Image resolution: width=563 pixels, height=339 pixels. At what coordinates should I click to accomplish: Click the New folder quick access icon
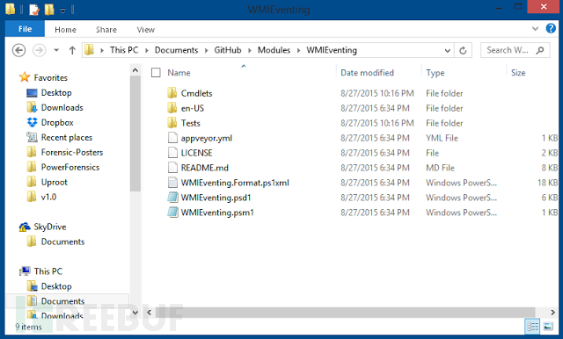point(49,10)
